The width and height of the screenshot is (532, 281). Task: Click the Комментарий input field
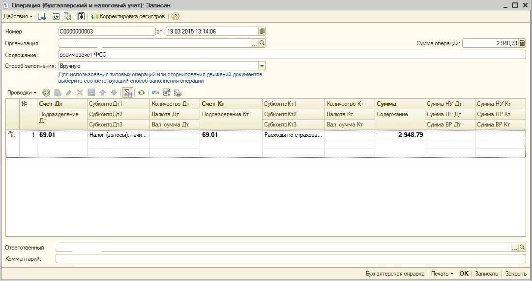[x=291, y=258]
